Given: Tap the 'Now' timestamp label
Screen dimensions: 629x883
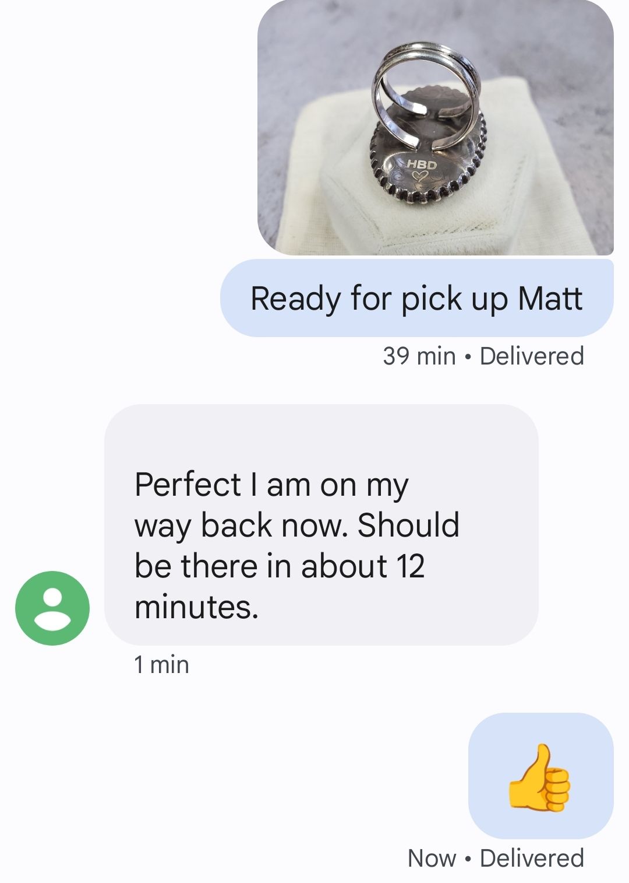Looking at the screenshot, I should coord(432,858).
